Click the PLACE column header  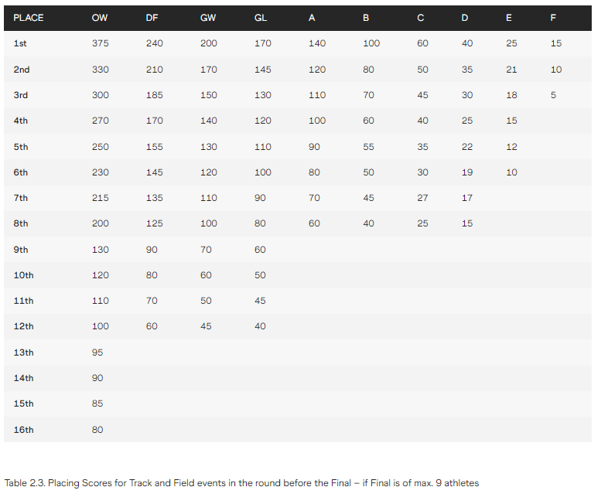click(x=29, y=18)
